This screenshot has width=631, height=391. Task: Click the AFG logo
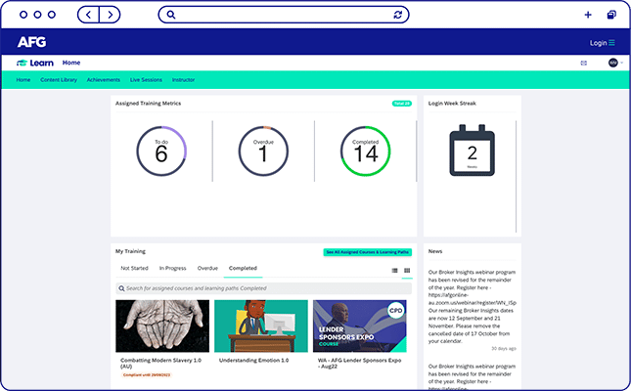point(31,42)
